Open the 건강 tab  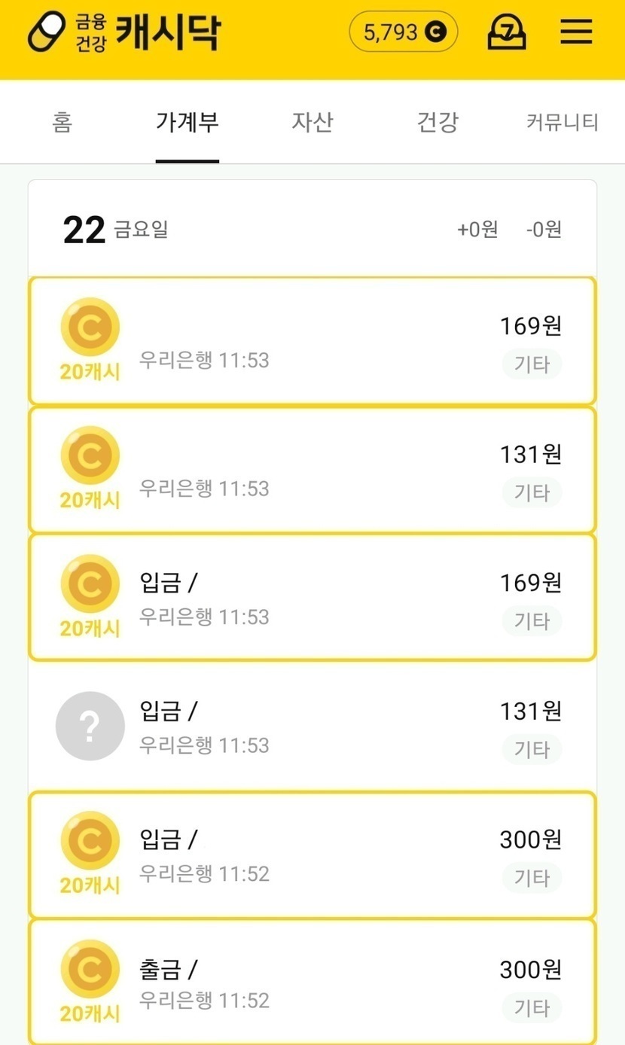pos(437,122)
